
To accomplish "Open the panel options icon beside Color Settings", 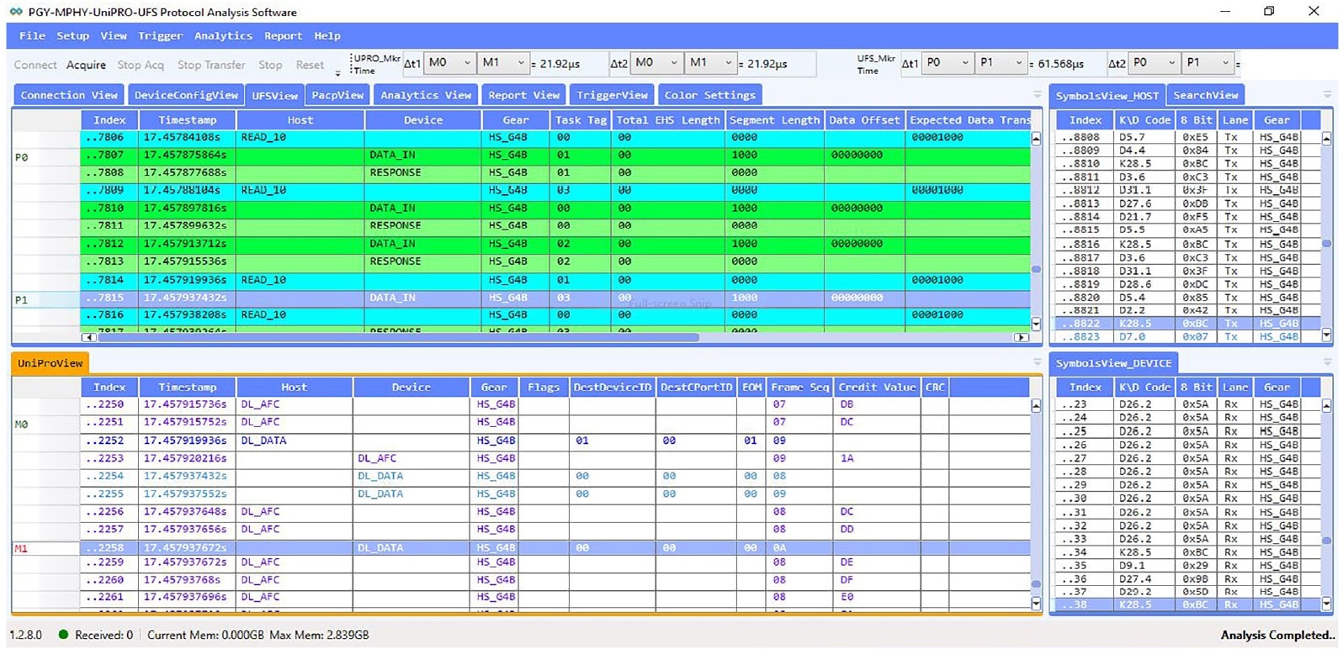I will coord(1037,95).
